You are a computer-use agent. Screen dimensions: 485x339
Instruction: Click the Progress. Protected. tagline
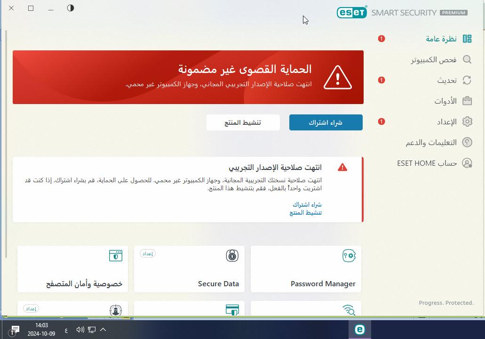(446, 303)
